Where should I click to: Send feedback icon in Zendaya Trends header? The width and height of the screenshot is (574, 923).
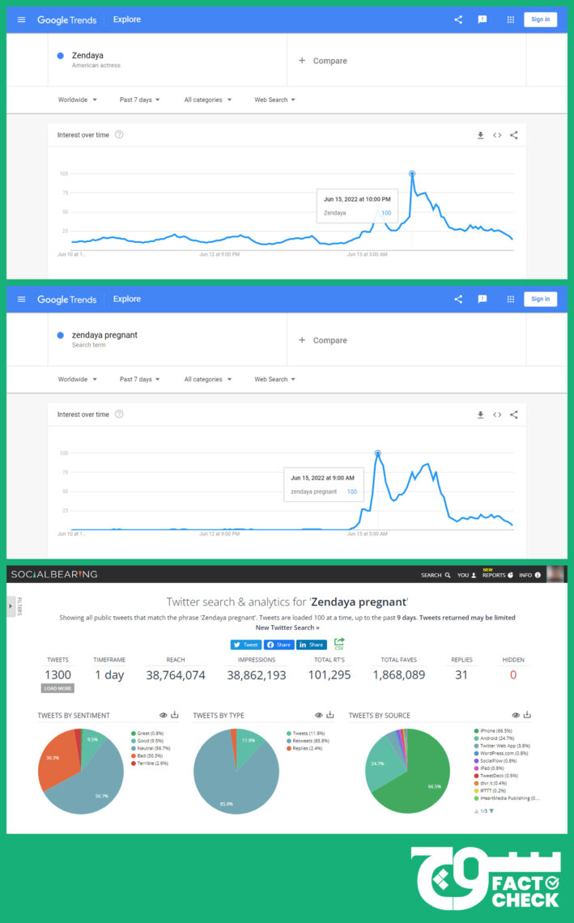(483, 19)
